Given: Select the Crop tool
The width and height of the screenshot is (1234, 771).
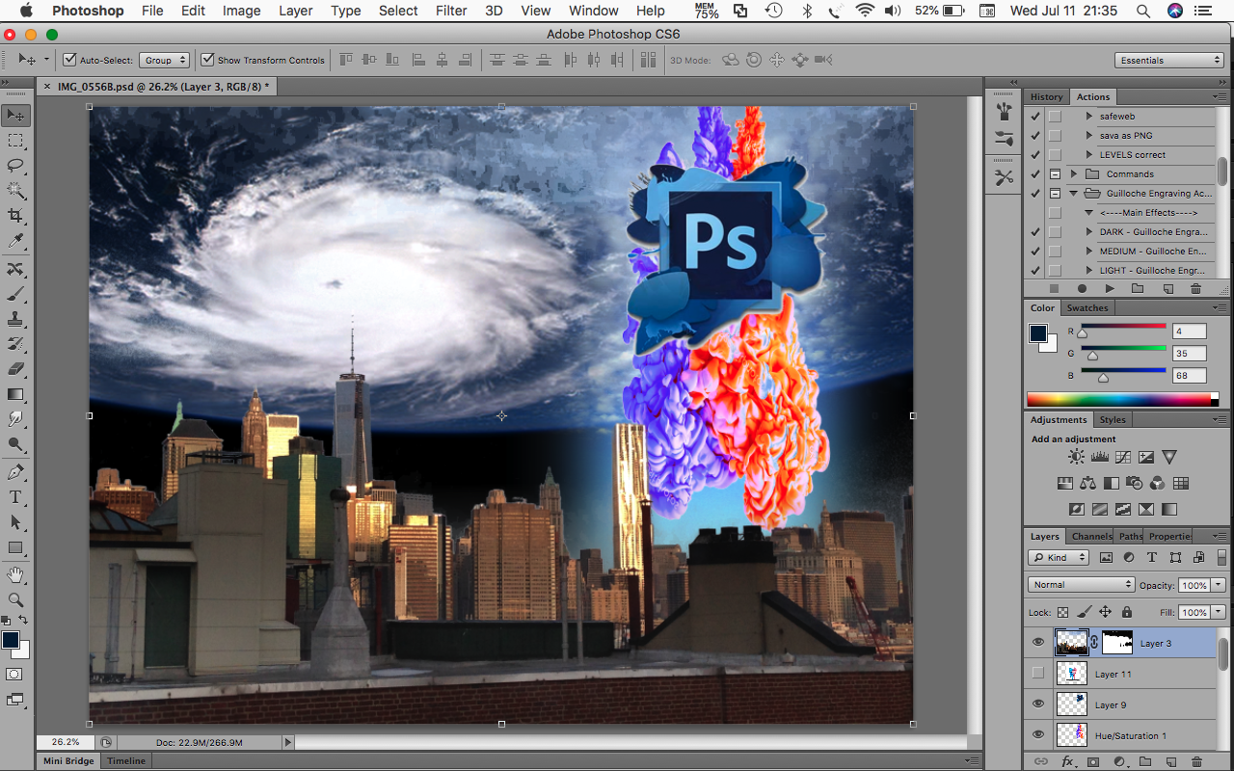Looking at the screenshot, I should click(x=15, y=215).
